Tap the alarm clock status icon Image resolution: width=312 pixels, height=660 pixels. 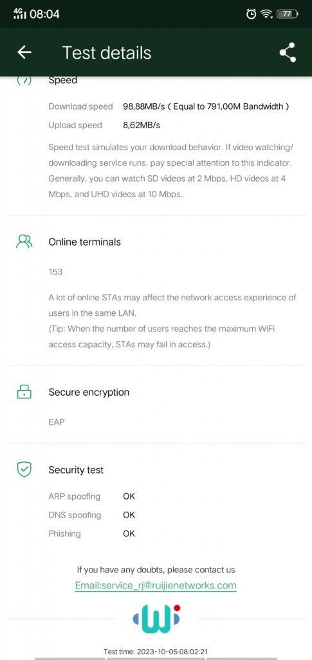[251, 14]
